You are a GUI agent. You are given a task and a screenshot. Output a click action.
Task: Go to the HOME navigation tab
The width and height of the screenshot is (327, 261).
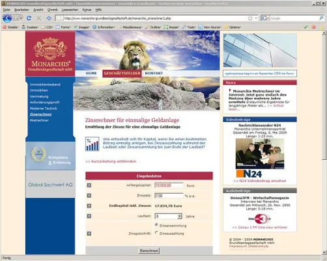pos(91,73)
